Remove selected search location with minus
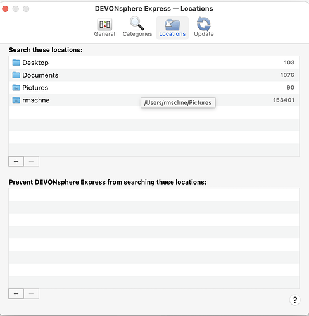The width and height of the screenshot is (309, 316). [x=31, y=162]
